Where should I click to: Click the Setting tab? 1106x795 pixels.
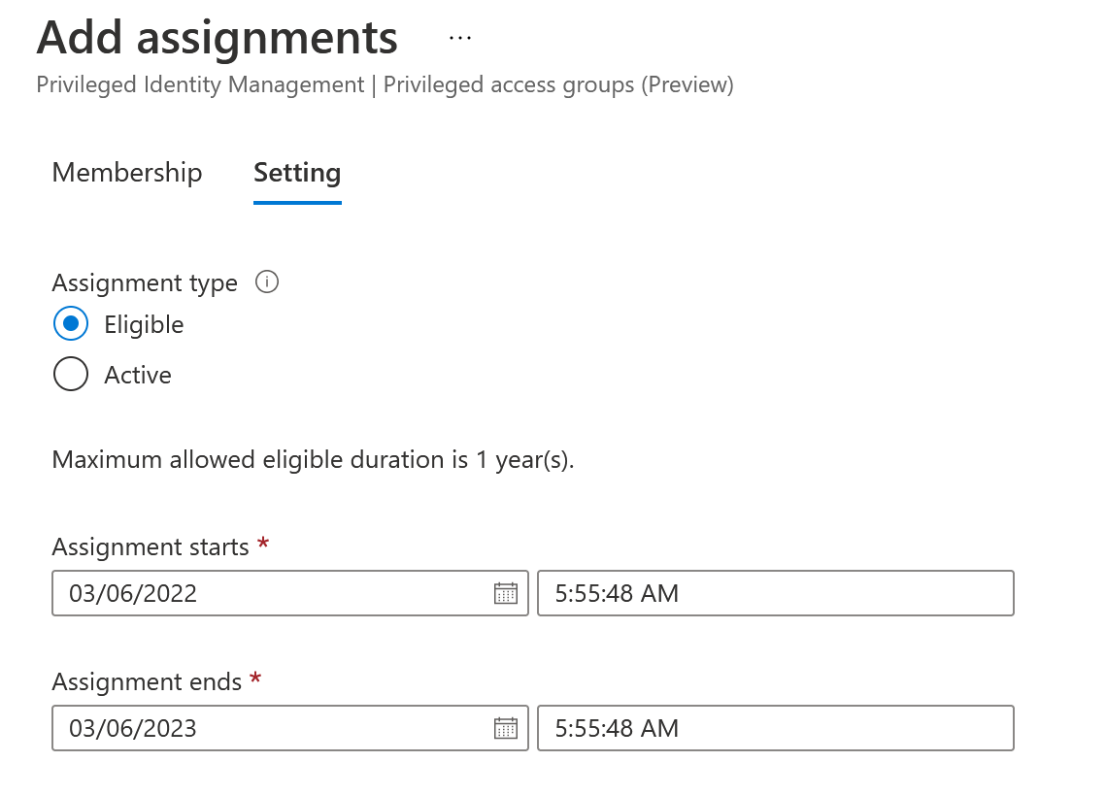[297, 173]
